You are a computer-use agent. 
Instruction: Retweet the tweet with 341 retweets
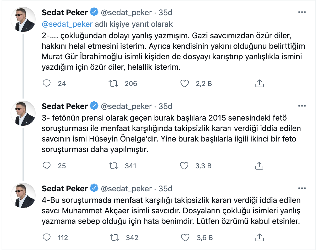(x=114, y=166)
